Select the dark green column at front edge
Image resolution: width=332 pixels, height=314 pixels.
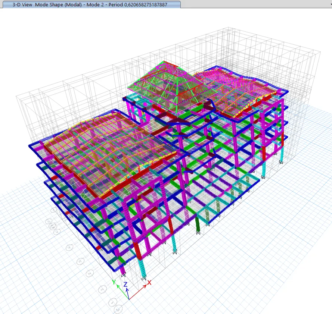[198, 224]
